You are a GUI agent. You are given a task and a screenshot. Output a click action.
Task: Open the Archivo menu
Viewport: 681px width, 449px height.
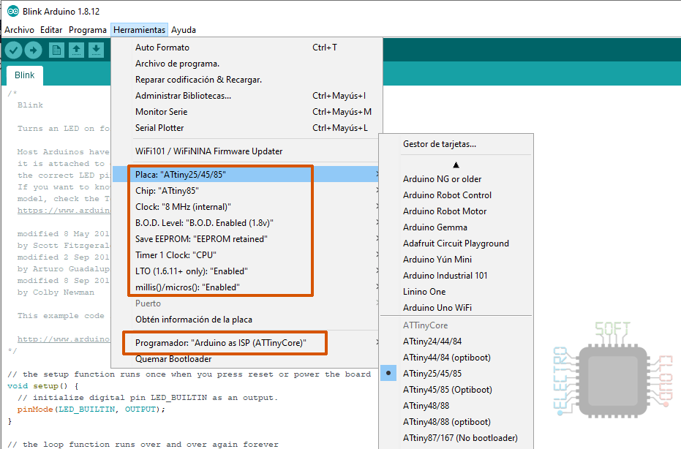point(19,30)
